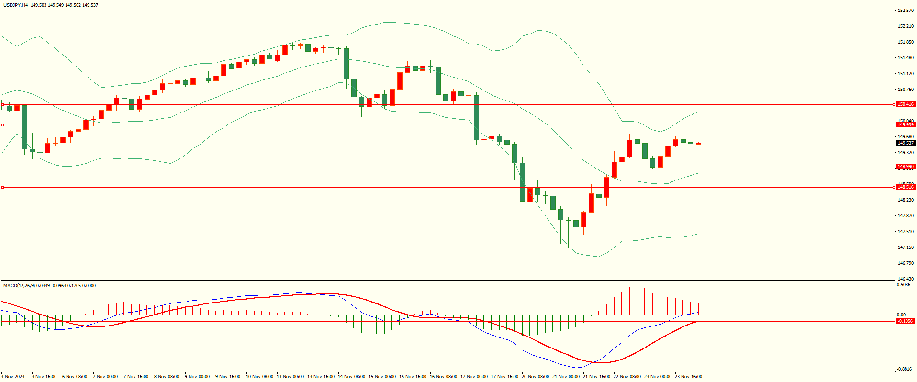917x382 pixels.
Task: Click the red 148.516 price label
Action: pos(906,187)
